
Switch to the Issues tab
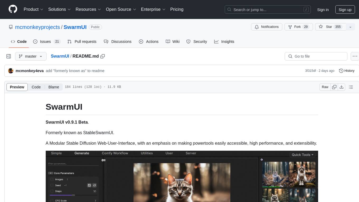point(47,42)
